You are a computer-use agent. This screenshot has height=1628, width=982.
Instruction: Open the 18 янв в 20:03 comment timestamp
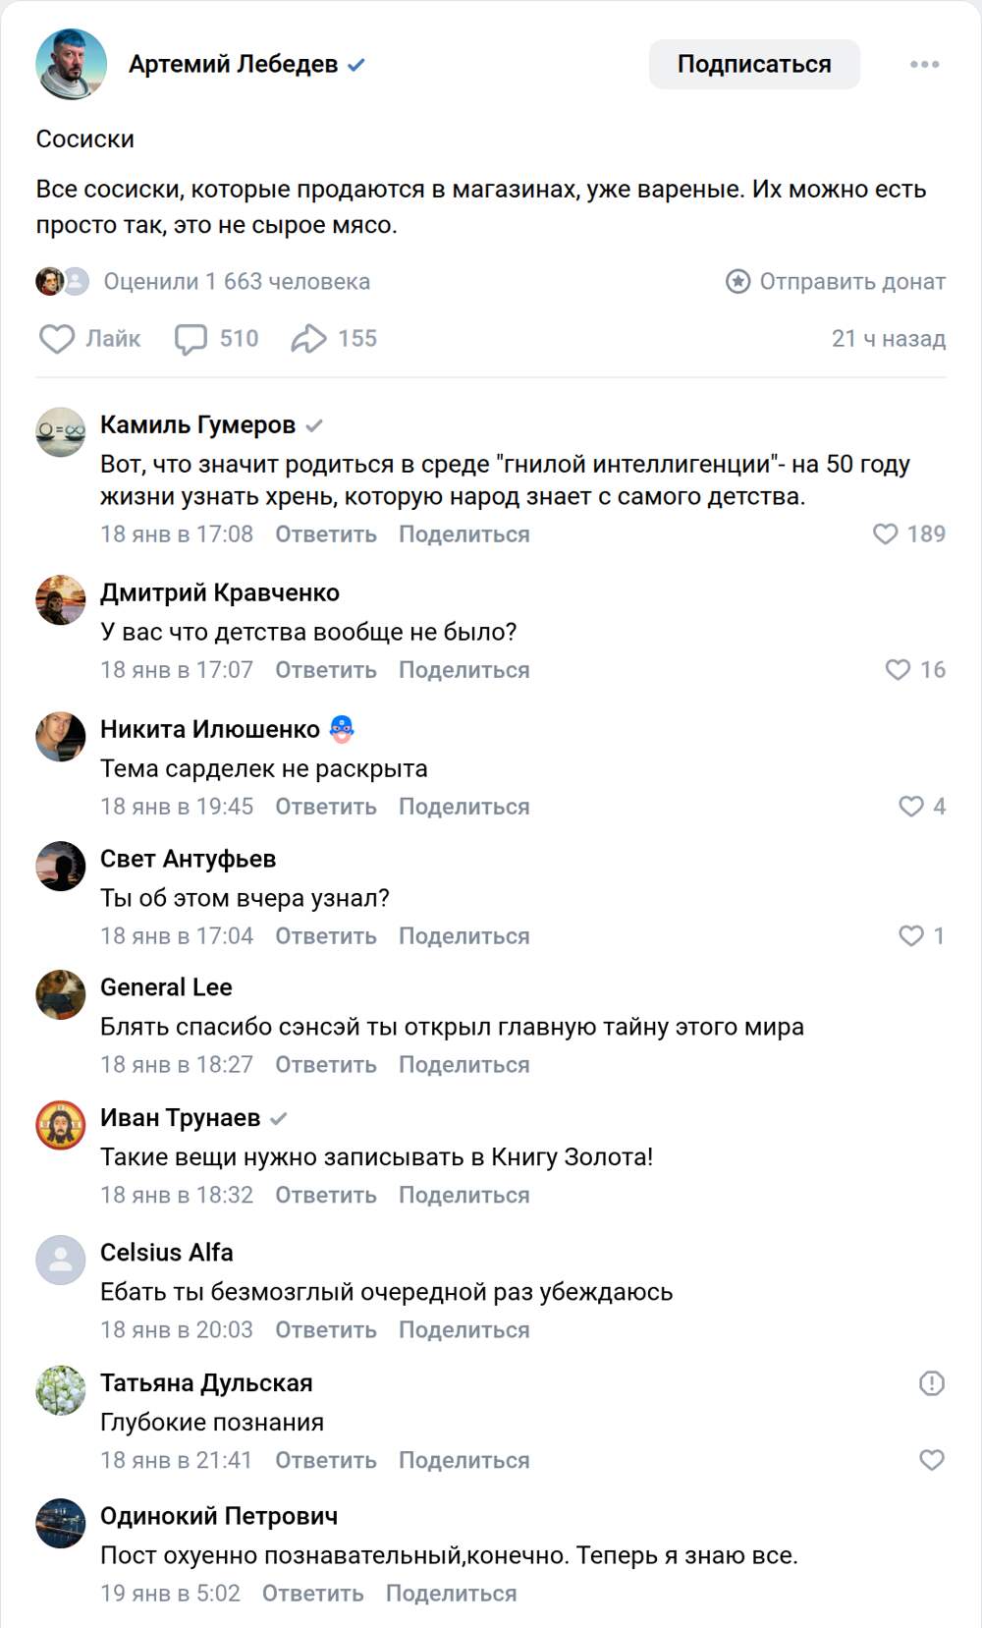click(x=177, y=1330)
